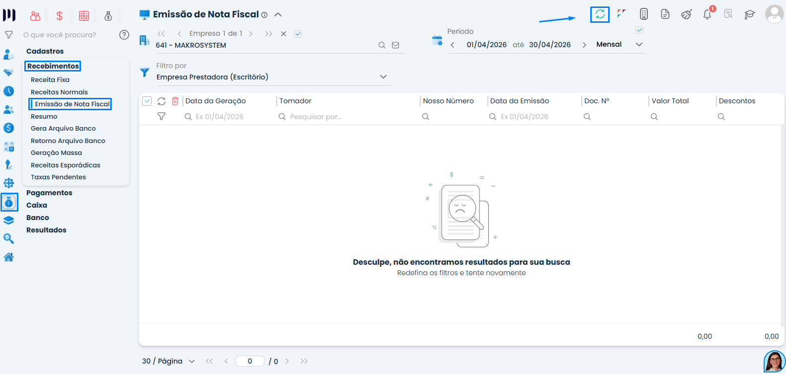Image resolution: width=786 pixels, height=374 pixels.
Task: Open the notifications bell icon
Action: click(x=707, y=14)
